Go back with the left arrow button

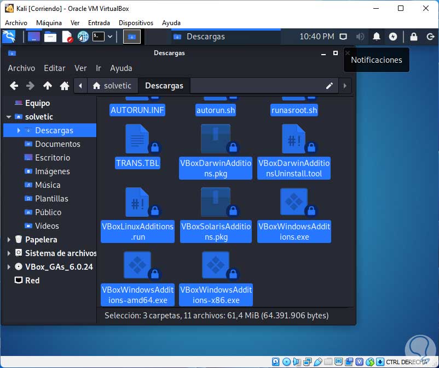point(14,86)
